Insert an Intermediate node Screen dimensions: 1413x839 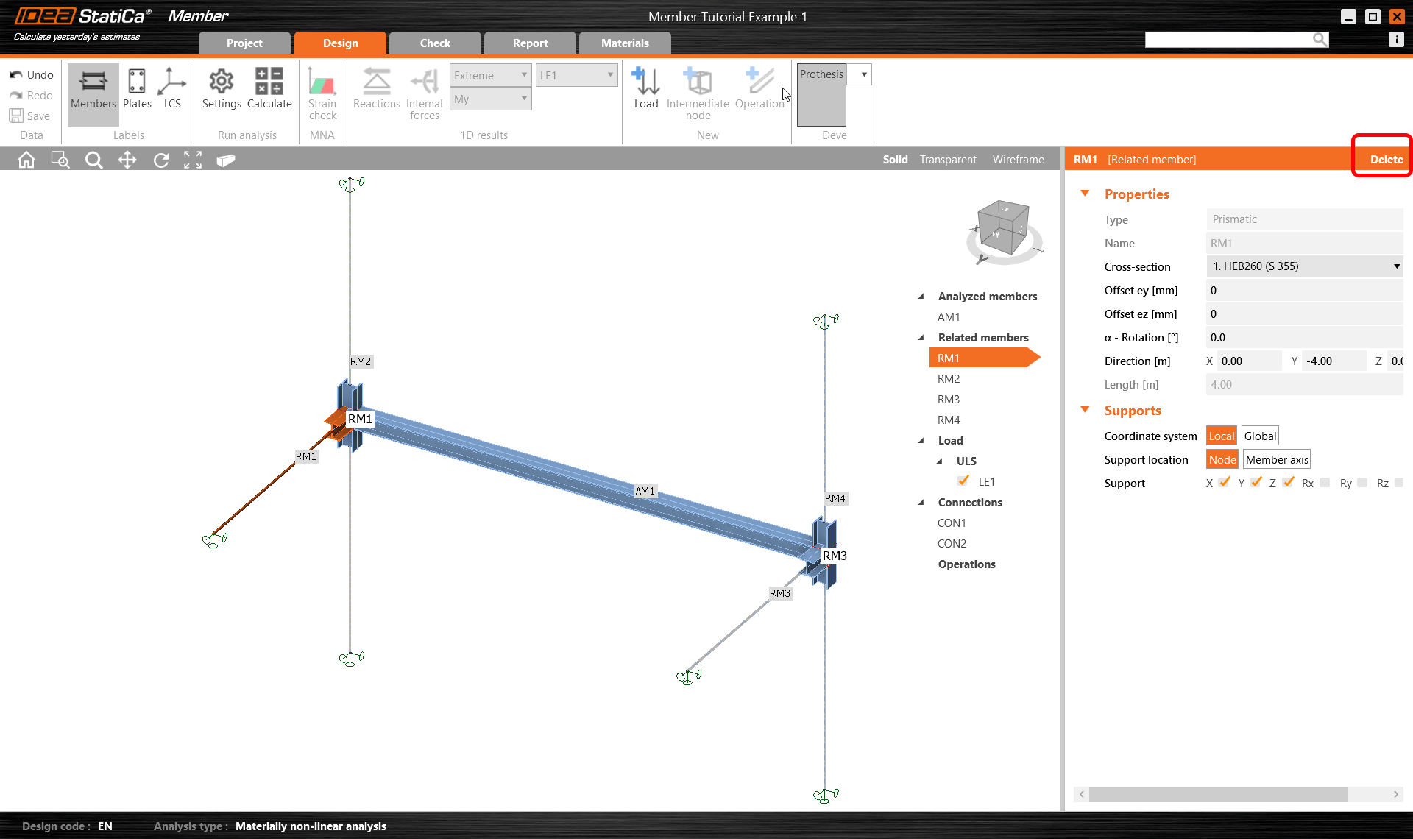tap(697, 88)
